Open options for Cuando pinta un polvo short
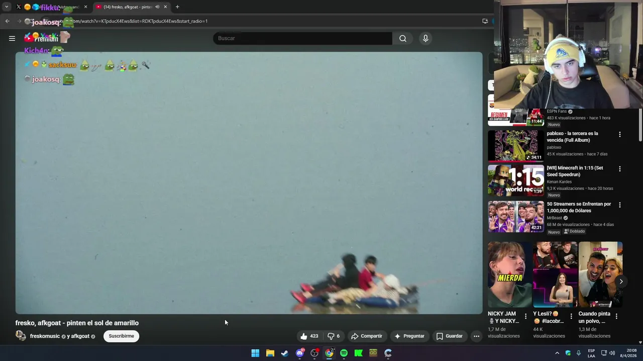643x361 pixels. click(616, 316)
